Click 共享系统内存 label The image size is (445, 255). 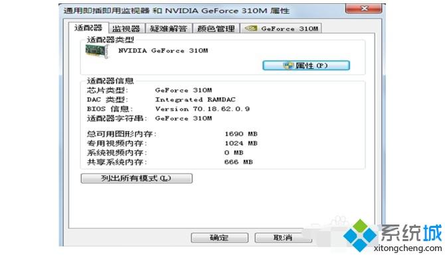[x=117, y=162]
